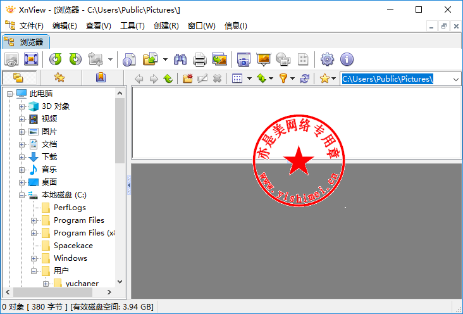Change thumbnail view mode

point(237,78)
